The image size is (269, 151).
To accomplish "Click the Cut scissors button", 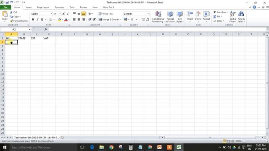I will click(13, 12).
